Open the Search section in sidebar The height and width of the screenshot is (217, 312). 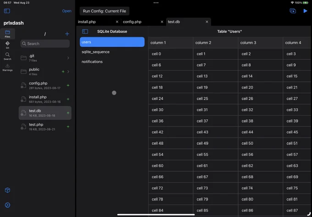tap(7, 56)
